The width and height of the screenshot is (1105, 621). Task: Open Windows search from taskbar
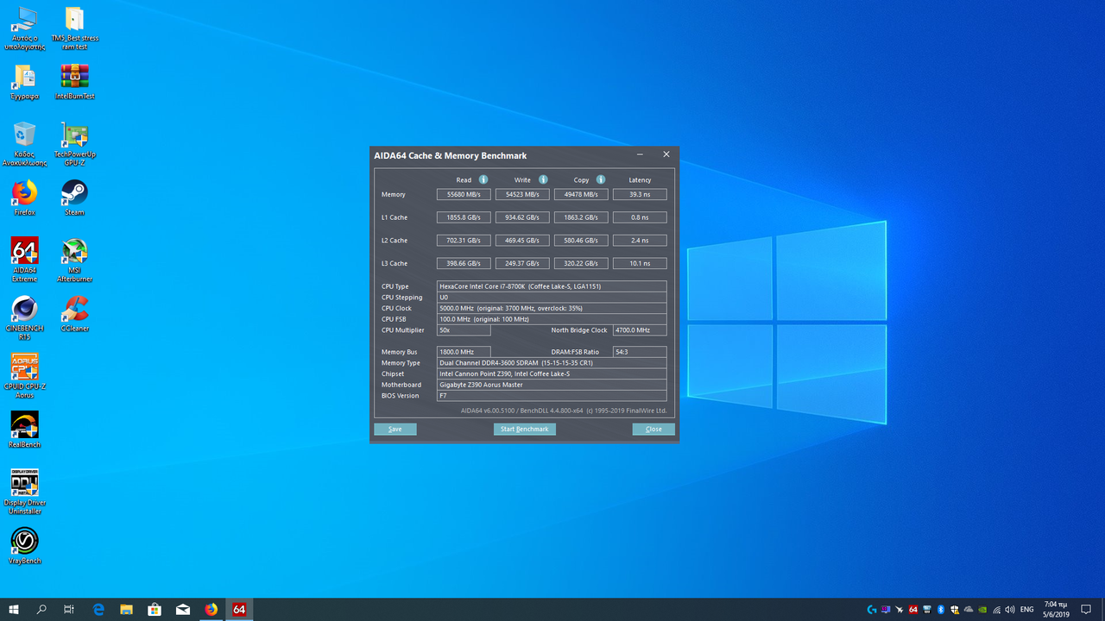tap(41, 610)
